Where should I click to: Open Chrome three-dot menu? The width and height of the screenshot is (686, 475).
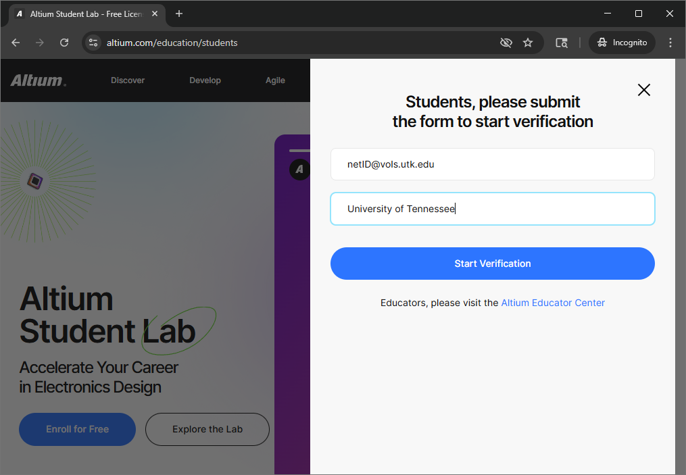[x=670, y=43]
